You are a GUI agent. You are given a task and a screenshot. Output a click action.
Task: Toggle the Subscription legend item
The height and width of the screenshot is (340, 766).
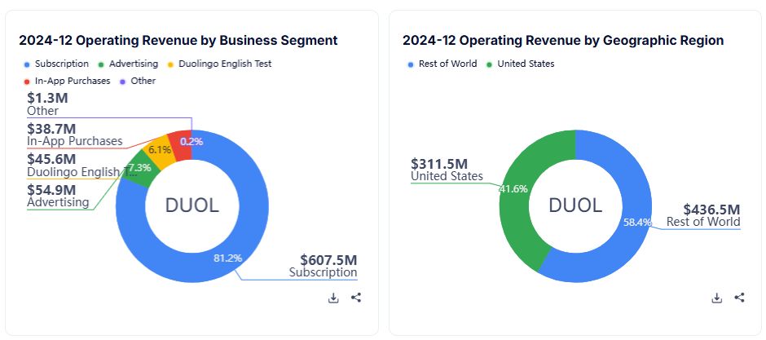point(56,64)
